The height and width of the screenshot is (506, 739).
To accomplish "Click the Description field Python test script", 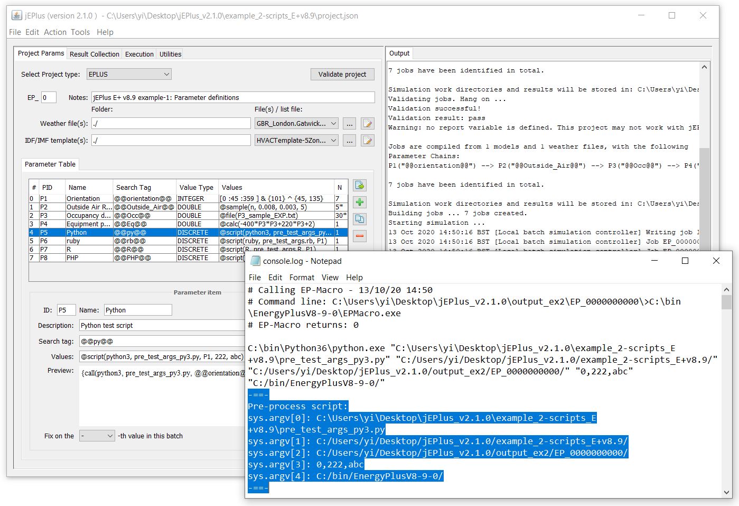I will 162,325.
